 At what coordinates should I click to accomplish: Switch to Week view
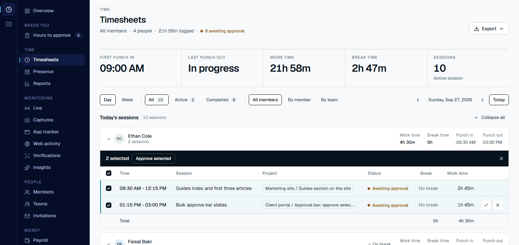click(127, 100)
